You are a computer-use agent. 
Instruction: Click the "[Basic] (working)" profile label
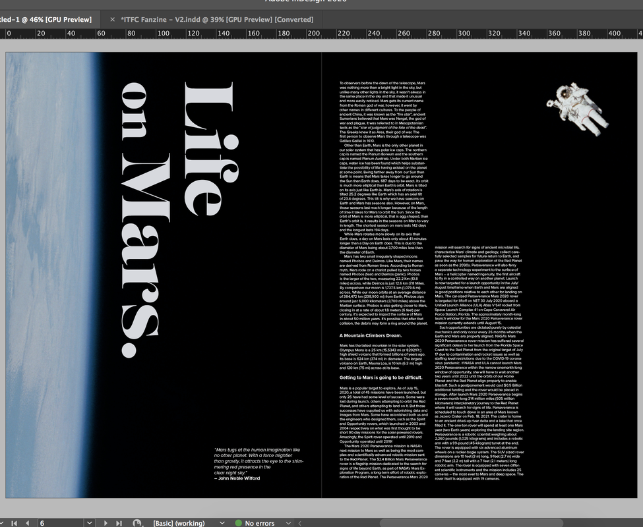[x=179, y=523]
